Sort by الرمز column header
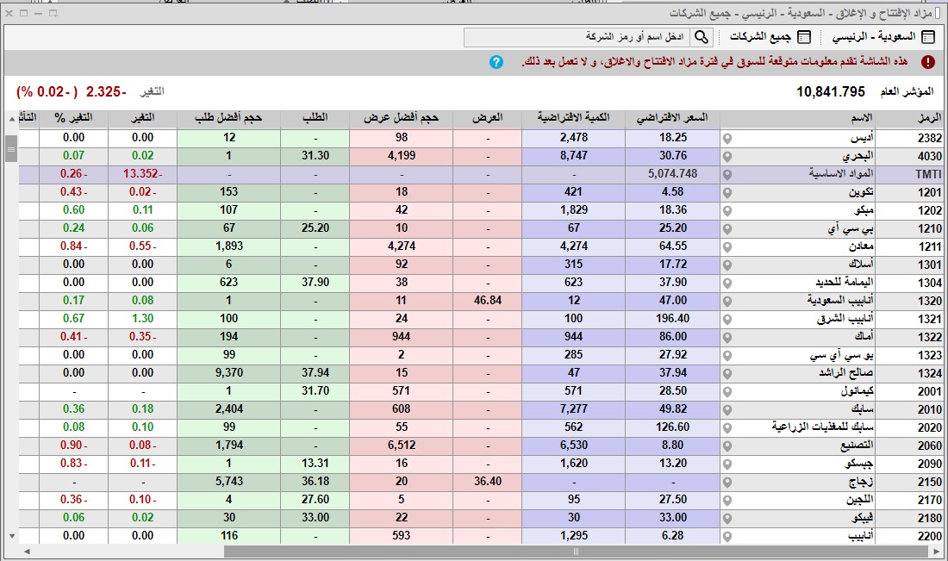Image resolution: width=948 pixels, height=561 pixels. [x=911, y=118]
